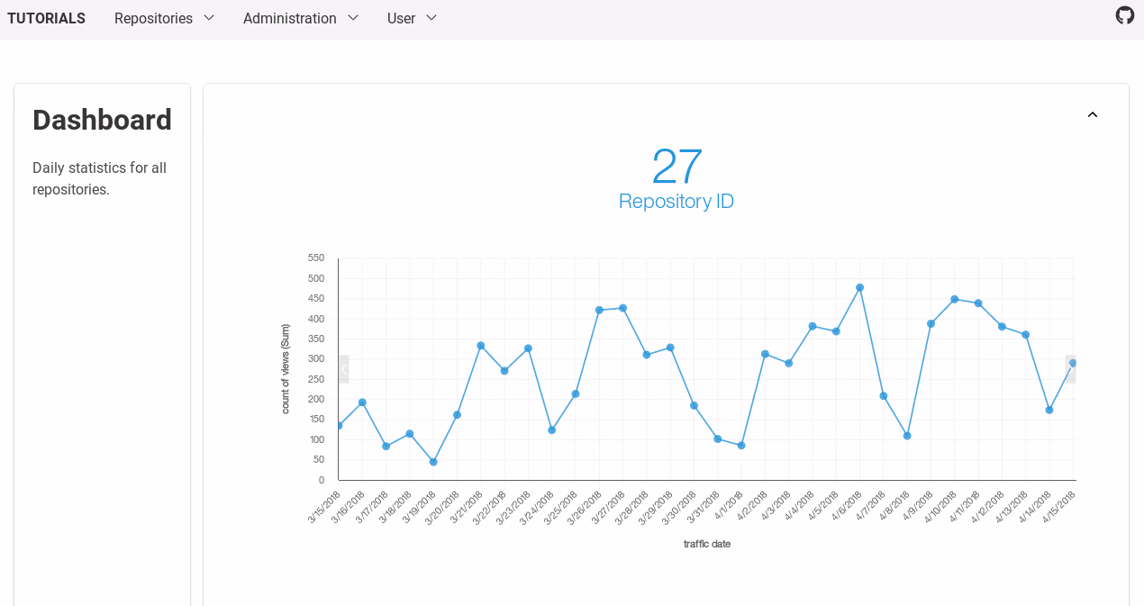Select the peak data point on 4/6/2018

(x=859, y=288)
